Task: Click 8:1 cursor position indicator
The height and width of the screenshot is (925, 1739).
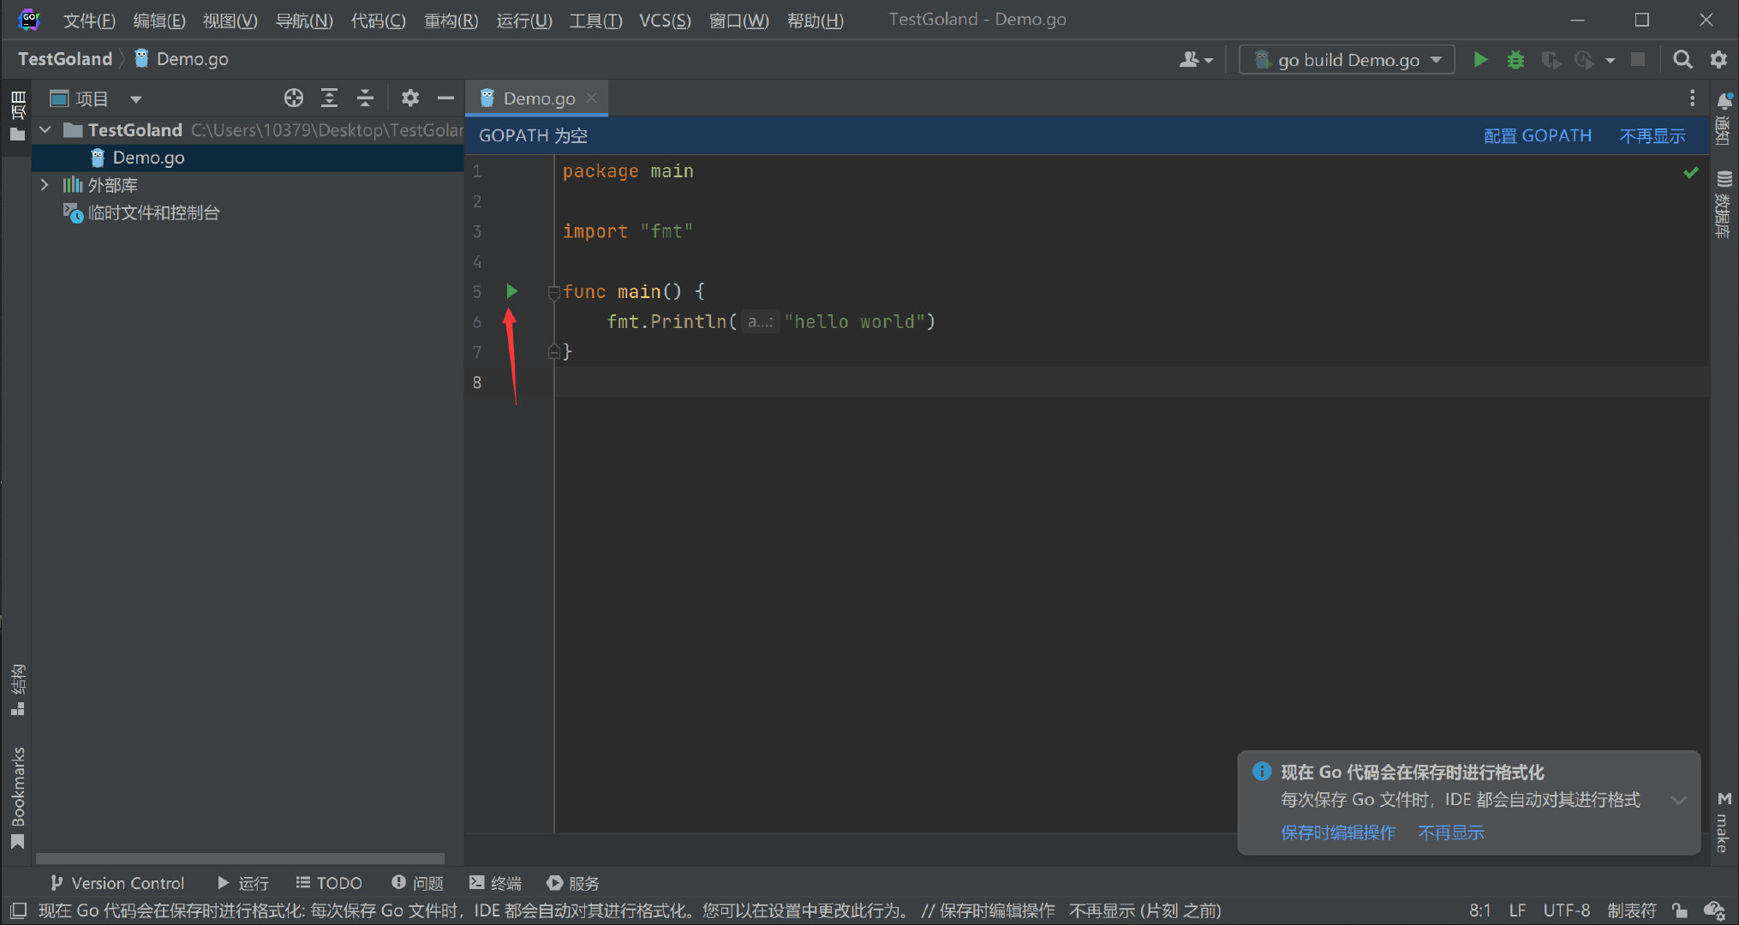Action: pyautogui.click(x=1480, y=910)
